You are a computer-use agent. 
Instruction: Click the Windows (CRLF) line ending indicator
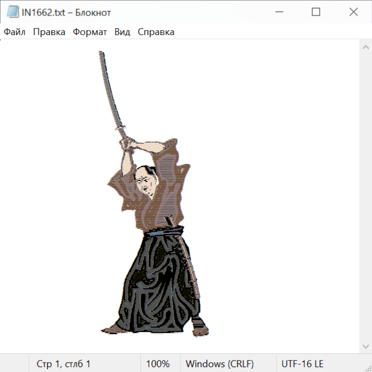pyautogui.click(x=219, y=364)
